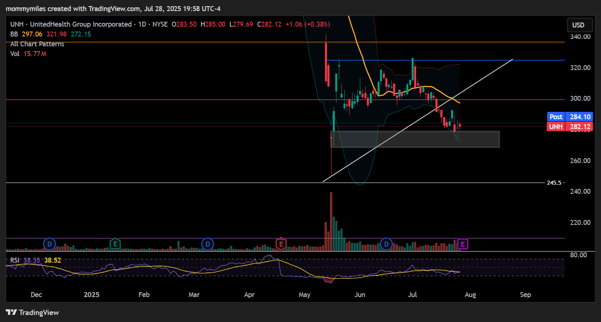Click the Apr label on time axis
This screenshot has width=601, height=322.
[x=249, y=295]
